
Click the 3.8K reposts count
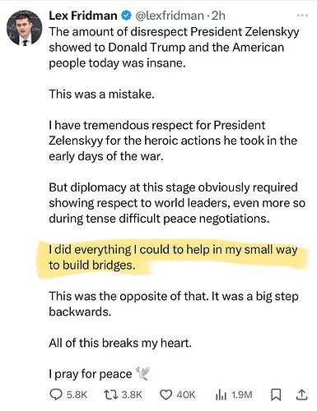point(132,395)
